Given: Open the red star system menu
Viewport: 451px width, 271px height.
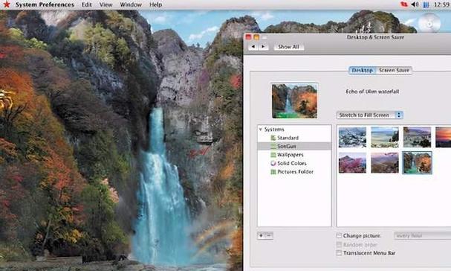Looking at the screenshot, I should [7, 4].
